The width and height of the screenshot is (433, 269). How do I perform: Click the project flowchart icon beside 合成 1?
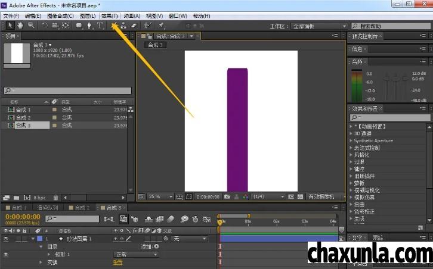click(x=131, y=110)
